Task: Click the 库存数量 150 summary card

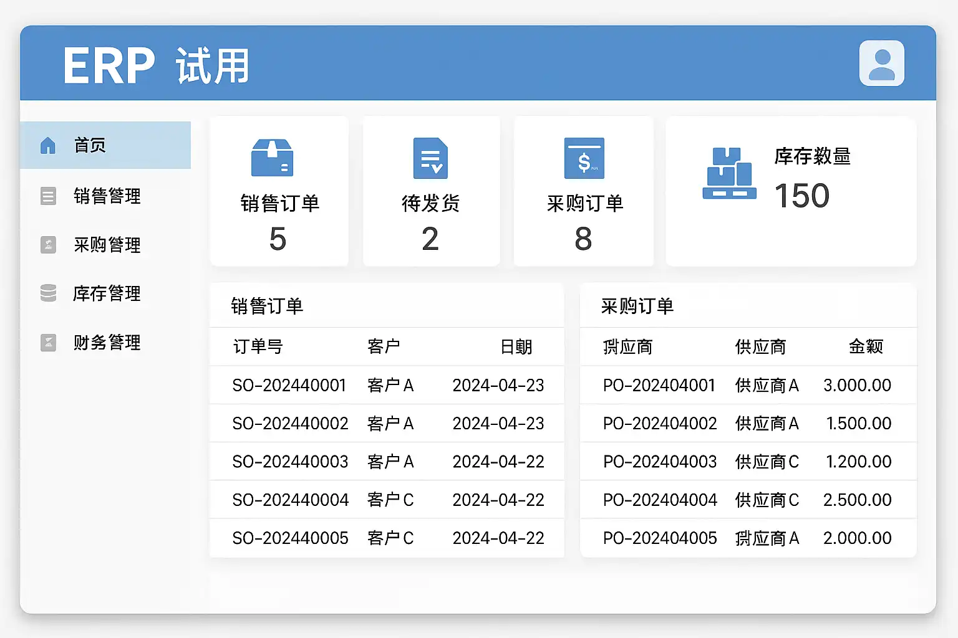Action: tap(790, 191)
